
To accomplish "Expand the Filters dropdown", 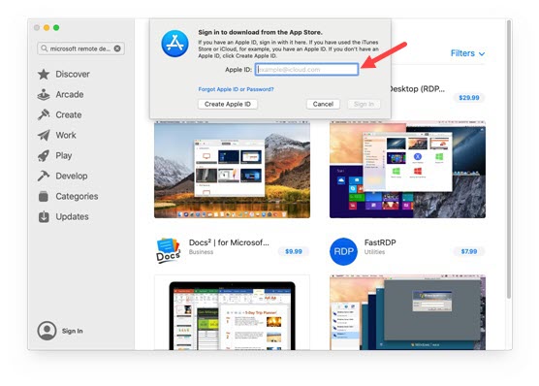I will [467, 53].
